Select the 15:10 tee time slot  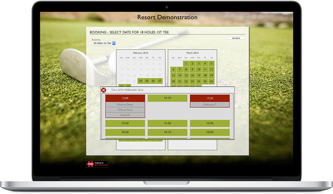point(167,98)
